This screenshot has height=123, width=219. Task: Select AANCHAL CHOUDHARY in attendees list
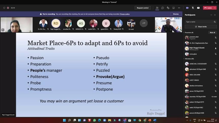coord(198,64)
